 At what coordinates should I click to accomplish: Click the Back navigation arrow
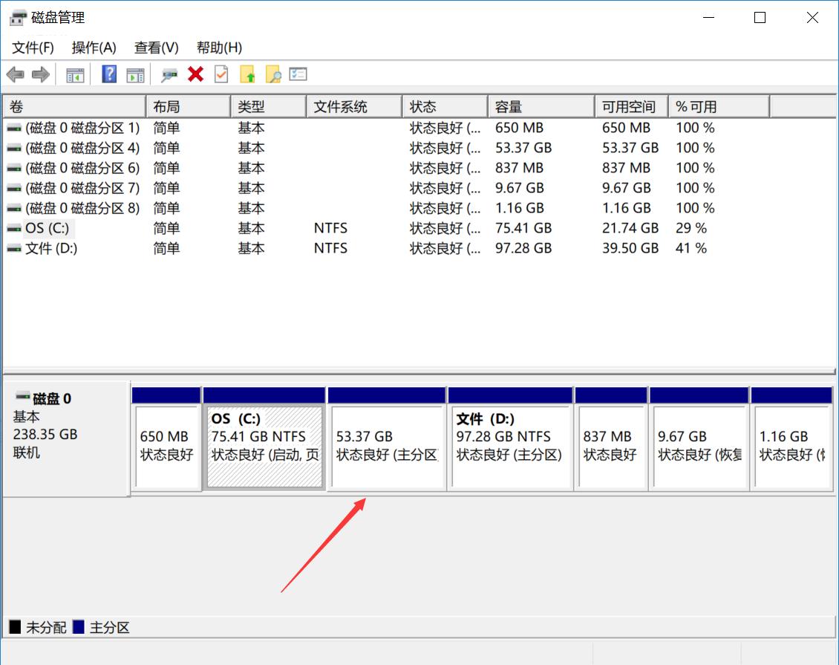[x=16, y=74]
